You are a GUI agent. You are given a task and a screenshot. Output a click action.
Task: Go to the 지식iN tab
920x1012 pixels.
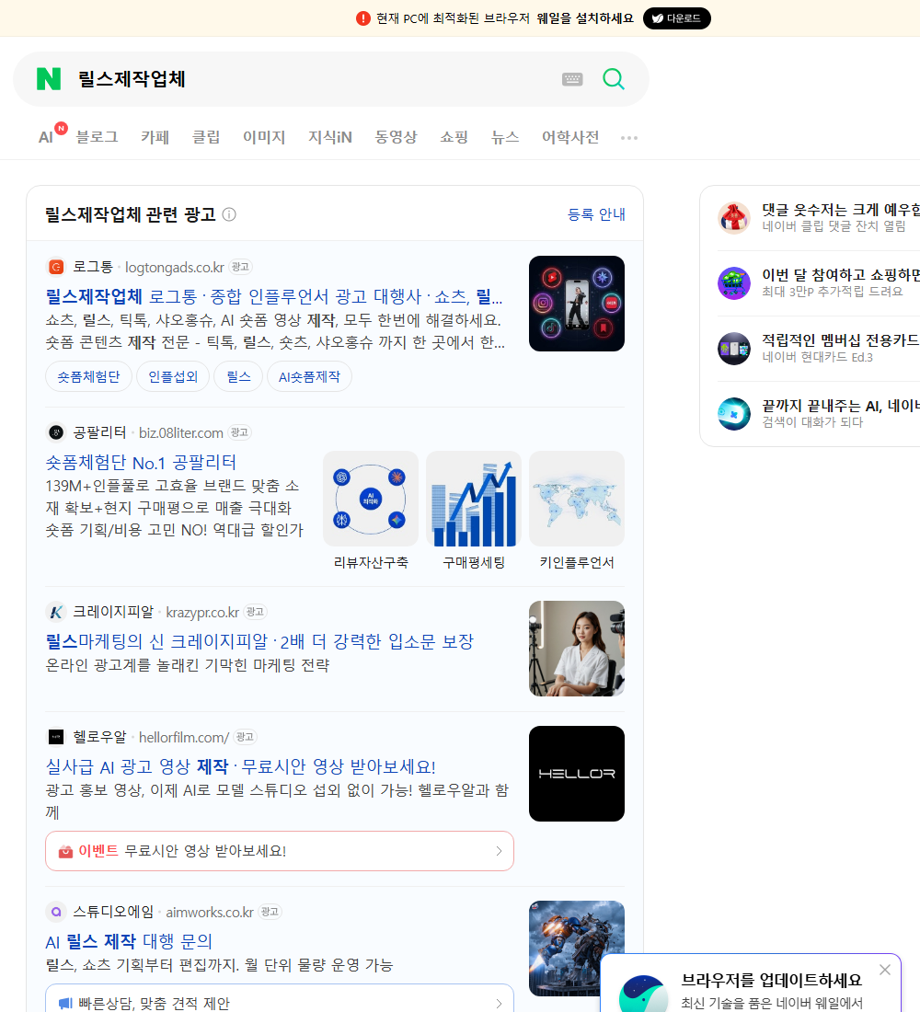pyautogui.click(x=330, y=137)
